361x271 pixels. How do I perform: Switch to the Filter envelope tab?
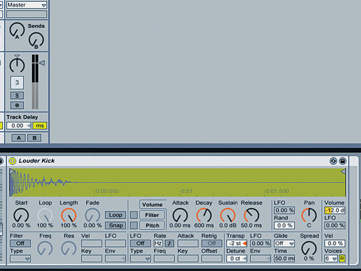click(x=152, y=215)
